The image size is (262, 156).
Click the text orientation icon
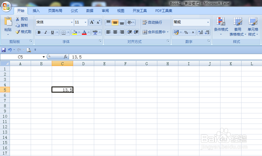[130, 22]
